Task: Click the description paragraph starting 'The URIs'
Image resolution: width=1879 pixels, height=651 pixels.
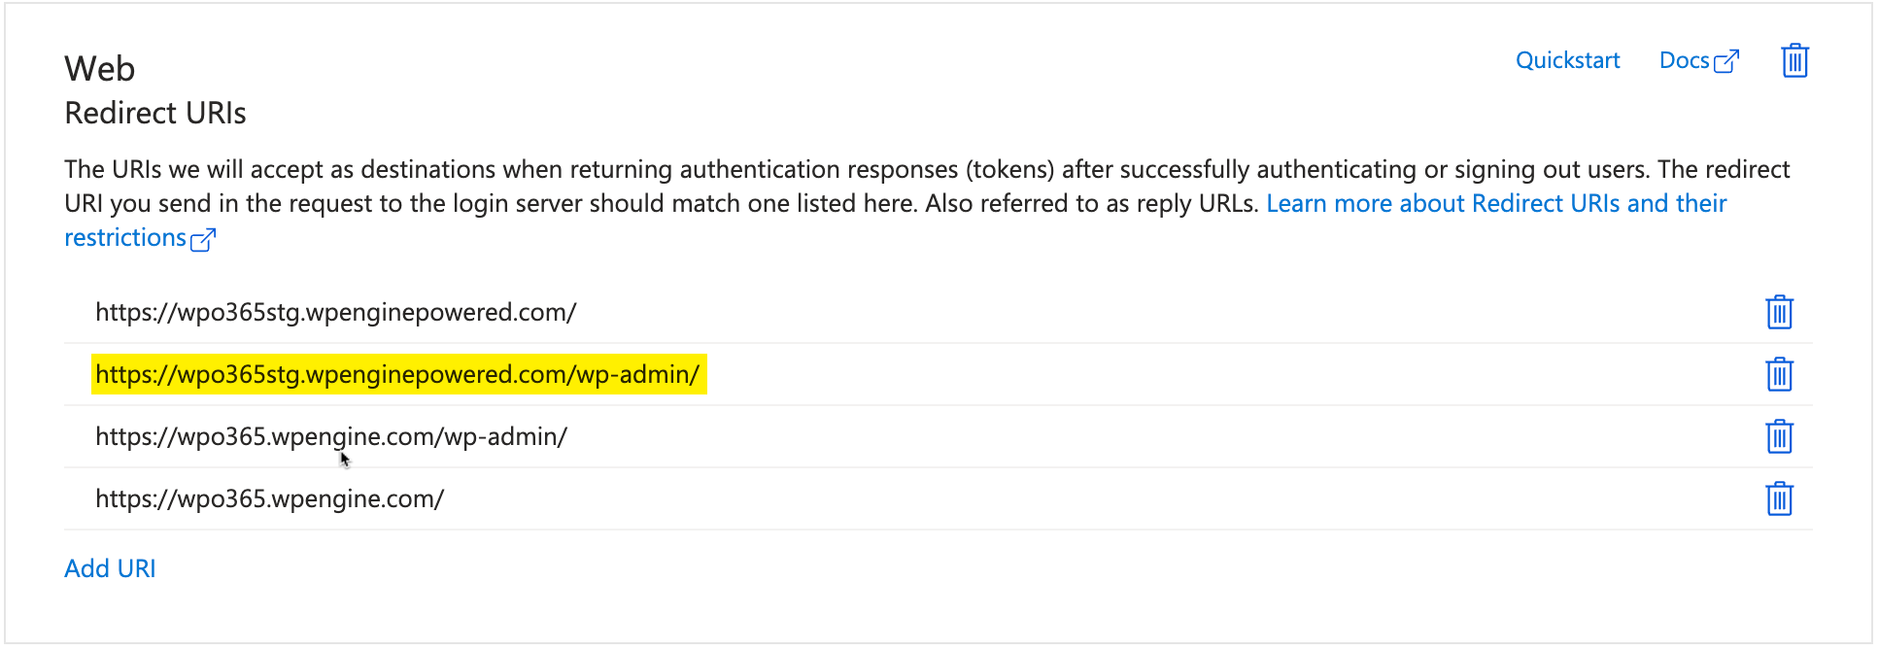Action: pos(927,203)
